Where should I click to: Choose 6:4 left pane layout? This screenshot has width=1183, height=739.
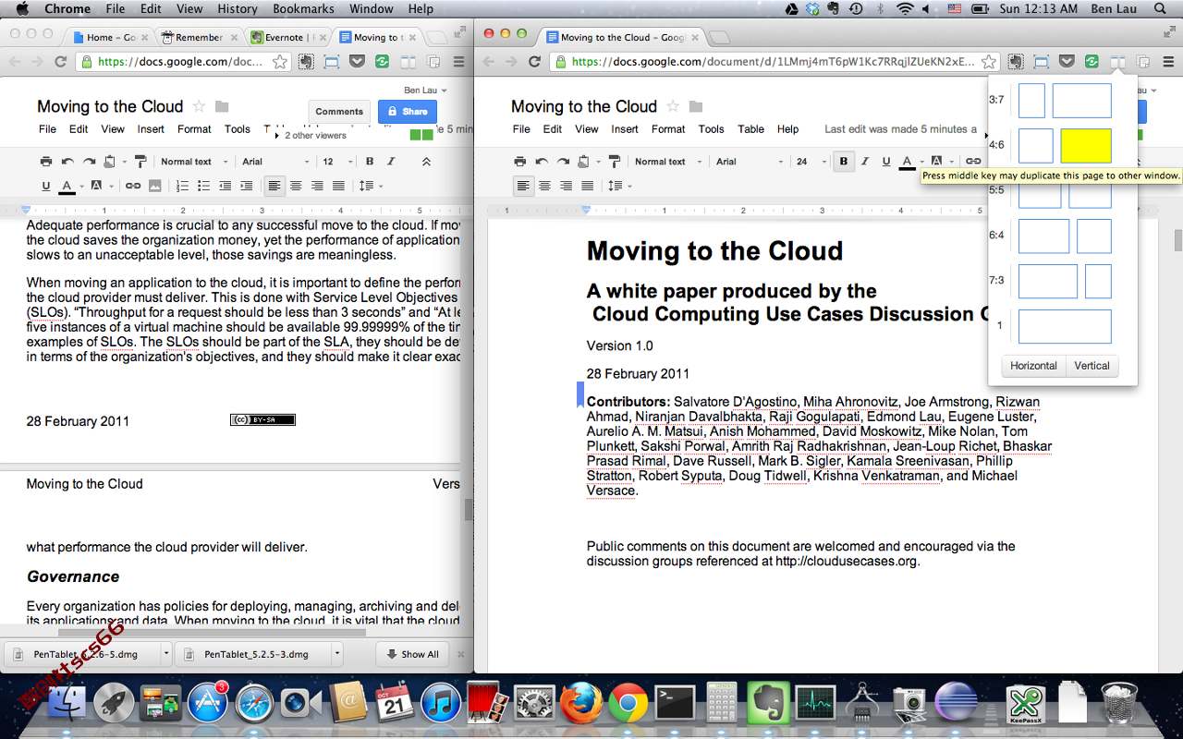[1043, 236]
